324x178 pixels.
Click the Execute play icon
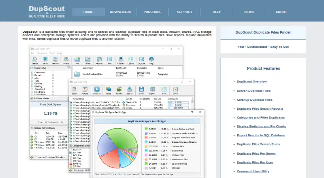pos(97,89)
